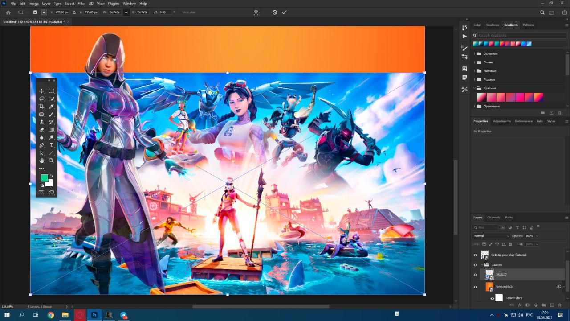Select the Move tool in the toolbox
Image resolution: width=570 pixels, height=321 pixels.
tap(42, 91)
